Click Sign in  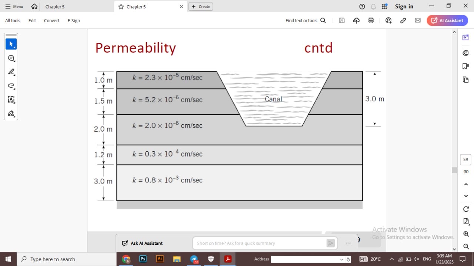click(x=404, y=6)
